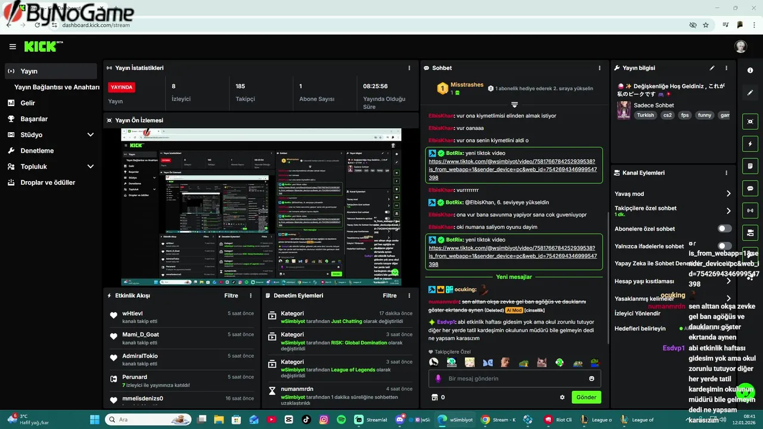Open the first BotRix TikTok video link
Viewport: 763px width, 429px height.
(x=511, y=169)
